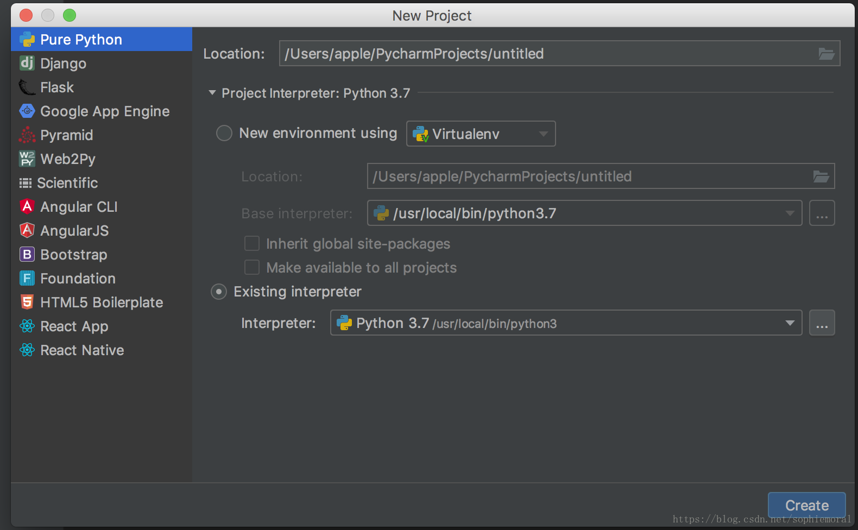Select New environment using radio button
The height and width of the screenshot is (530, 858).
224,133
